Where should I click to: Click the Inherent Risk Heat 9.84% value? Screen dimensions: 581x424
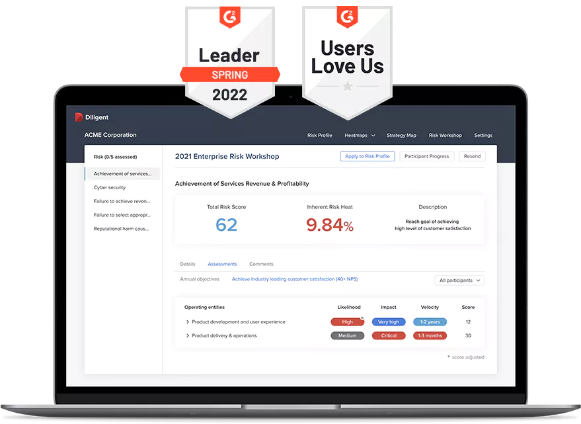click(330, 225)
